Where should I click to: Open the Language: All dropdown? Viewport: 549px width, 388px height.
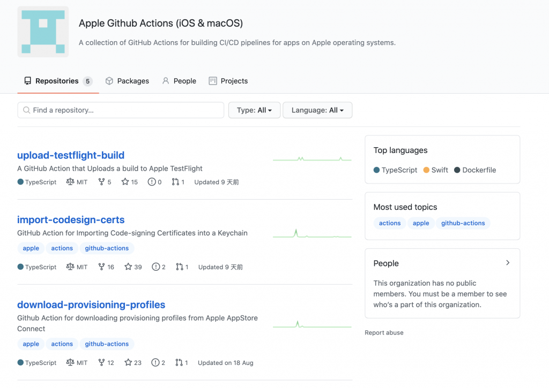click(317, 110)
